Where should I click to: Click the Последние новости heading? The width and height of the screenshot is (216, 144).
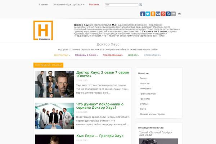151,127
